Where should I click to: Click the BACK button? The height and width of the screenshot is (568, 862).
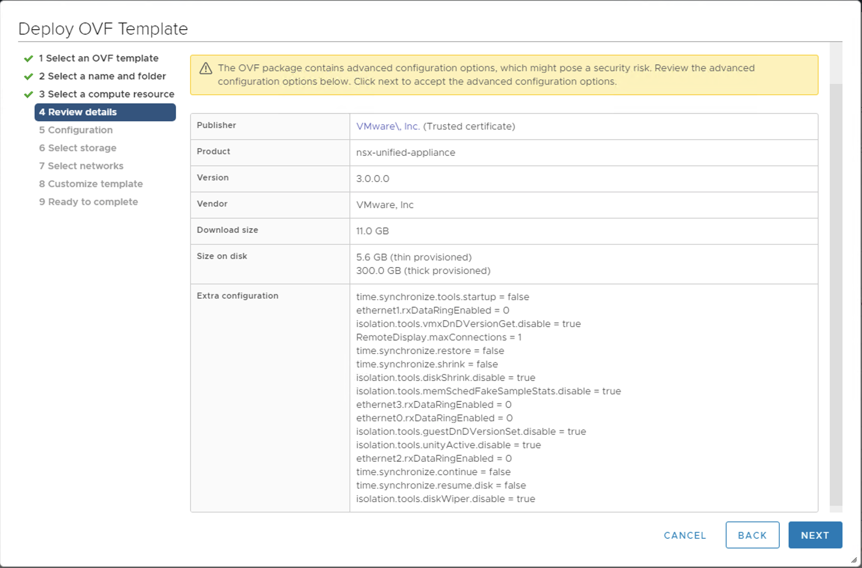pos(752,535)
